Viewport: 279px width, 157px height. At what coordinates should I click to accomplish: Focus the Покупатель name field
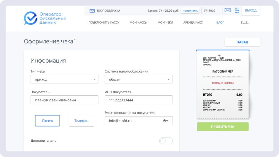pyautogui.click(x=64, y=100)
